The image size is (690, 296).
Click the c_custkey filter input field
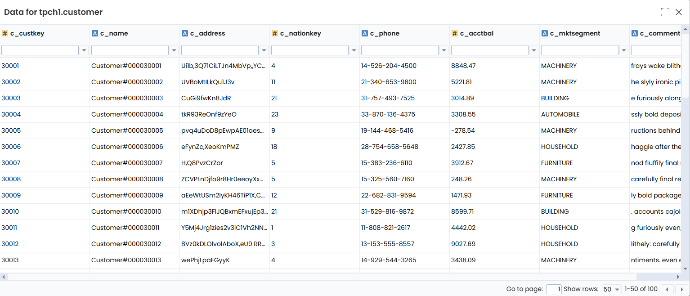40,50
